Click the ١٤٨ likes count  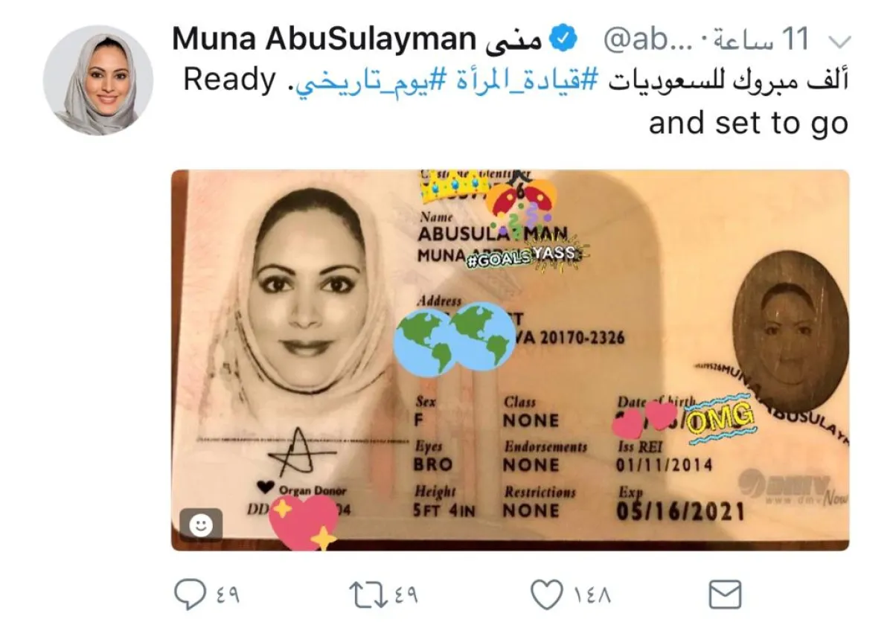[x=592, y=594]
